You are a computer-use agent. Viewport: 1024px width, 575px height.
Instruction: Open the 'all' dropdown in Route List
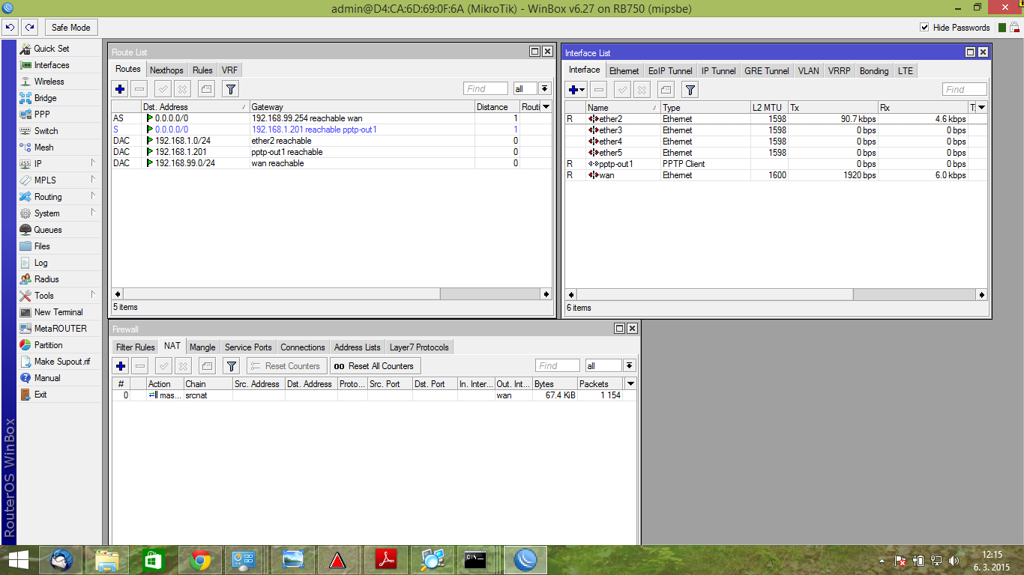point(544,89)
